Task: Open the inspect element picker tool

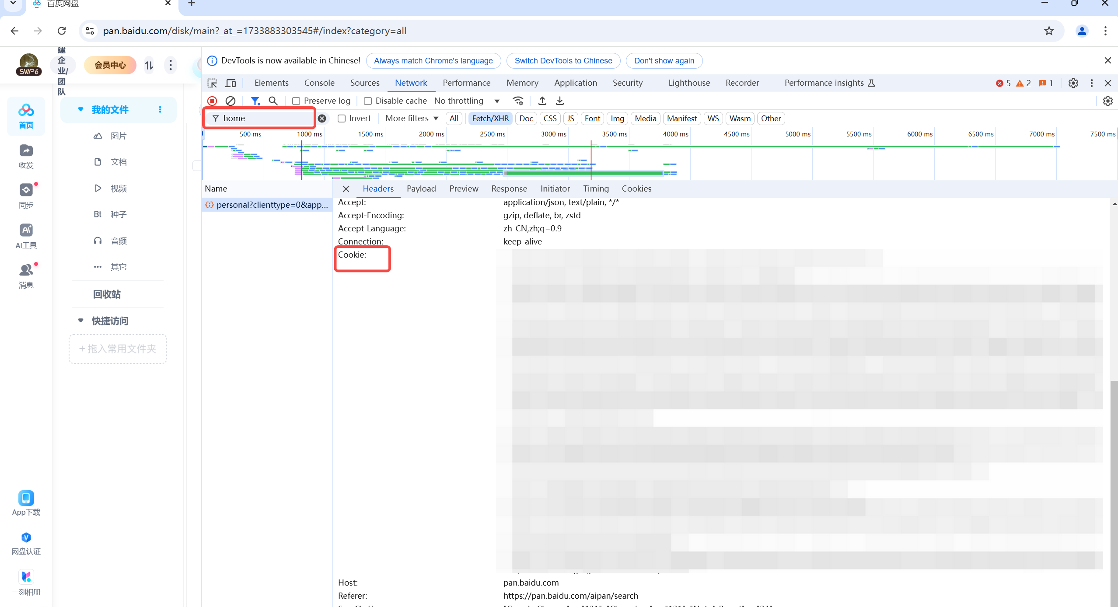Action: 212,83
